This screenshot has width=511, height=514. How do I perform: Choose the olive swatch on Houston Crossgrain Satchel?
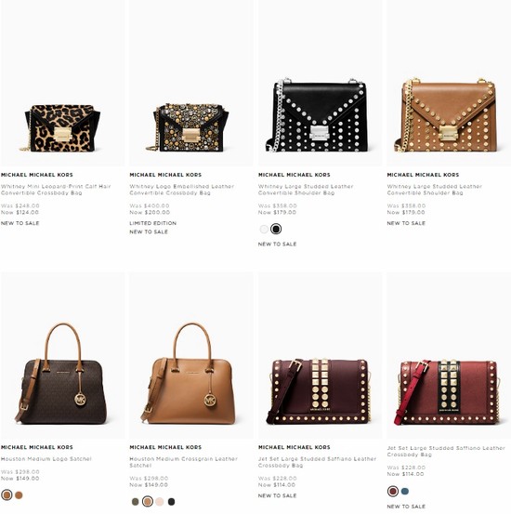click(135, 502)
